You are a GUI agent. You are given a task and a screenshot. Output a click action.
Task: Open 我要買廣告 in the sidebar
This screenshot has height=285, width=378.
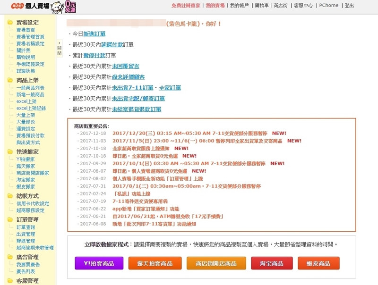[28, 265]
